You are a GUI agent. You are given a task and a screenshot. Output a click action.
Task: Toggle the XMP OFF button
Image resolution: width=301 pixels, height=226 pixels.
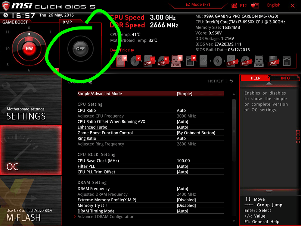coord(80,49)
